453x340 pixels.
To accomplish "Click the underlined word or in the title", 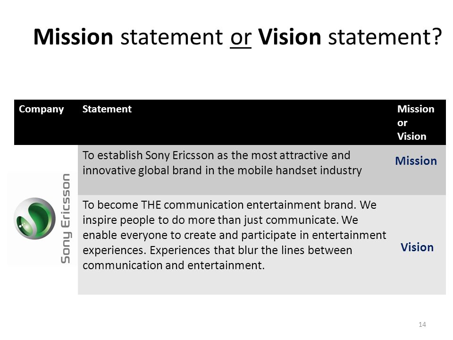I will coord(241,38).
